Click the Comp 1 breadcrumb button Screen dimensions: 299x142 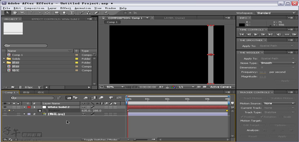coord(112,22)
